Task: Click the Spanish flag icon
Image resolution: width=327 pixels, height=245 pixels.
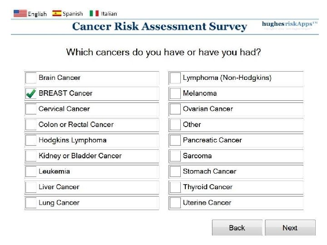Action: 57,14
